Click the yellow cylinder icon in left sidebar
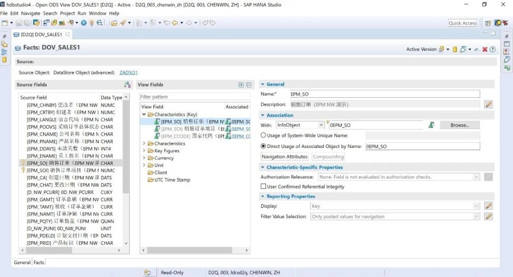Viewport: 513px width, 277px height. click(5, 59)
